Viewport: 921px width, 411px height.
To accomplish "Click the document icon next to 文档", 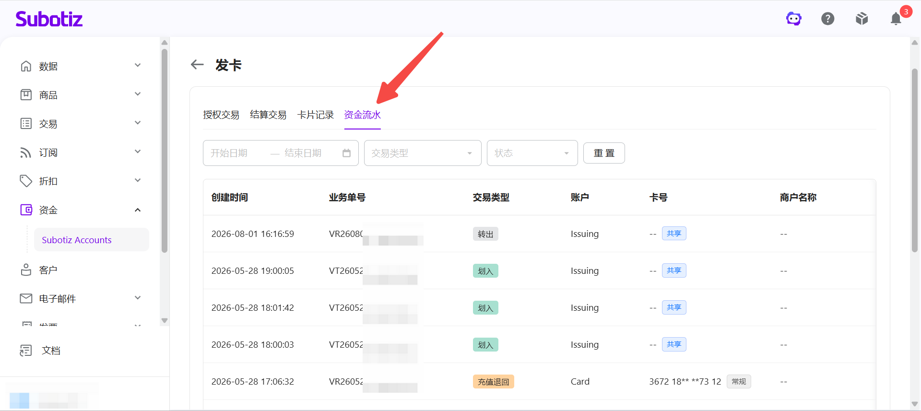I will [26, 351].
